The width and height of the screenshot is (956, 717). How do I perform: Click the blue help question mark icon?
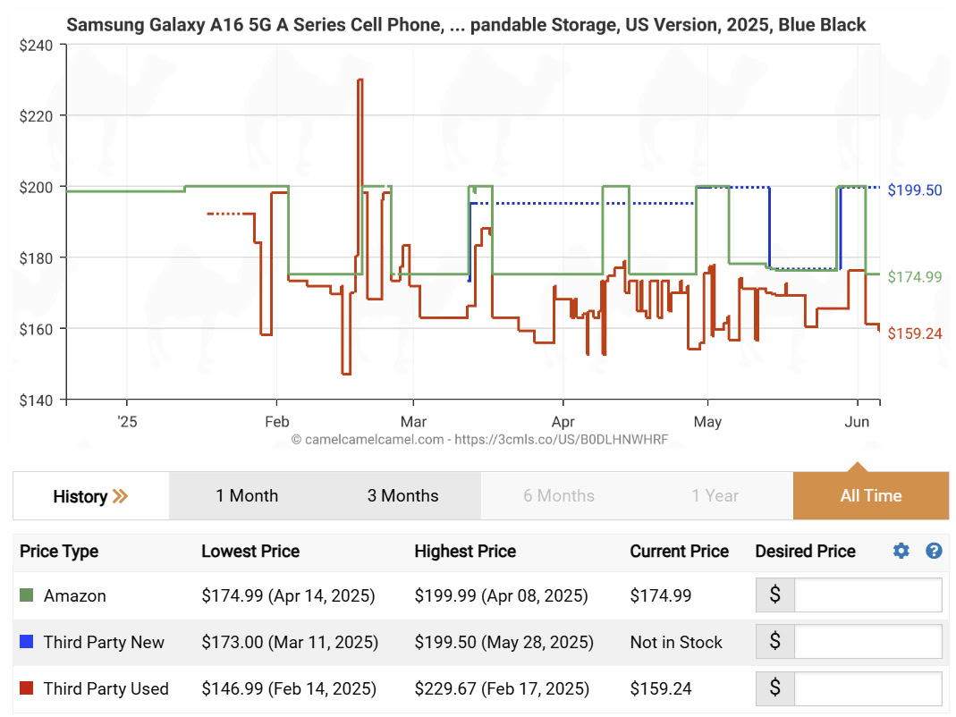pos(934,551)
